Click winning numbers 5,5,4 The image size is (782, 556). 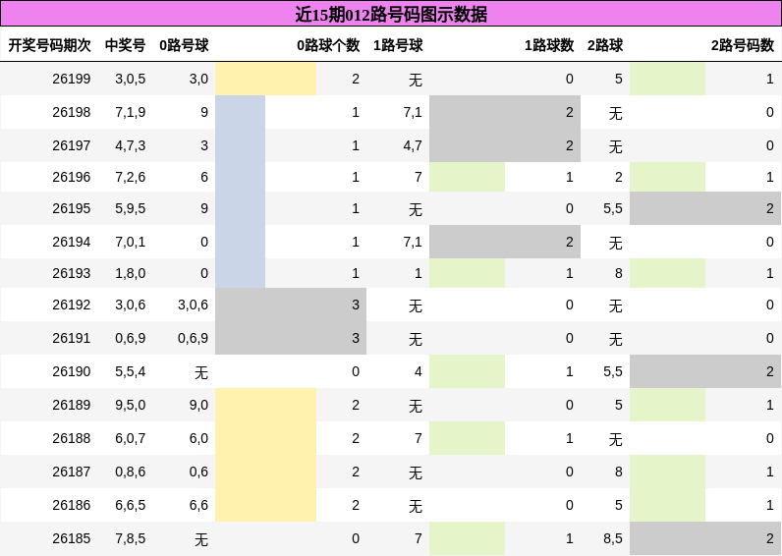pos(130,371)
